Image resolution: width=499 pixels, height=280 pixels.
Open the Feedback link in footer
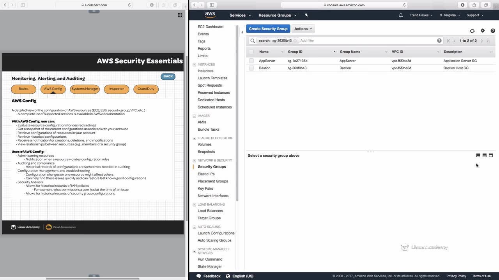click(212, 276)
